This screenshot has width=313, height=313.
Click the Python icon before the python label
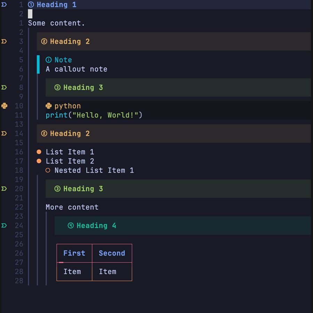pyautogui.click(x=49, y=106)
